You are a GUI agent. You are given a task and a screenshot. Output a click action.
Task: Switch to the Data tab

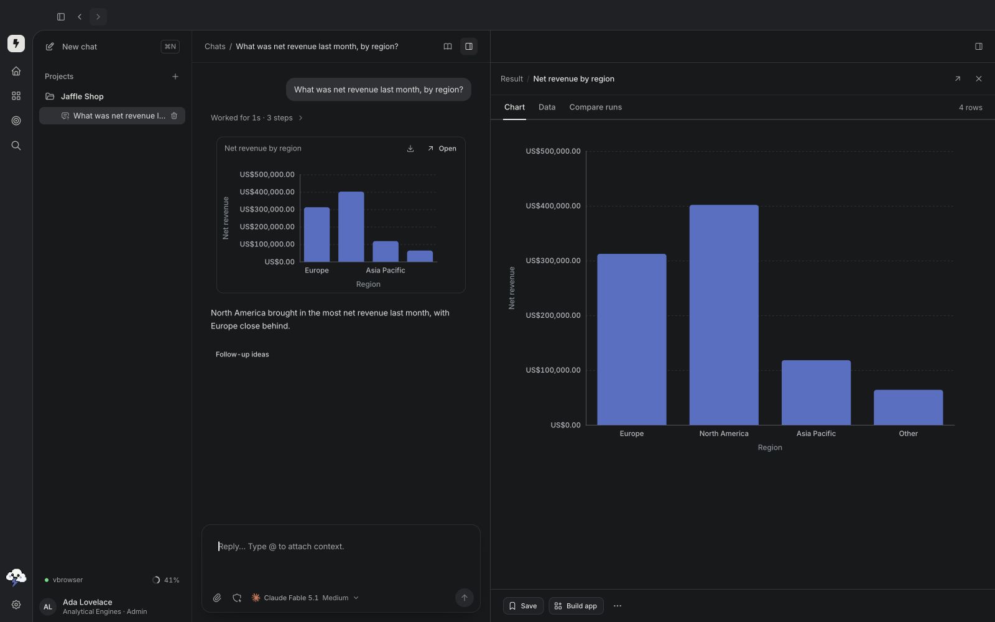[547, 107]
